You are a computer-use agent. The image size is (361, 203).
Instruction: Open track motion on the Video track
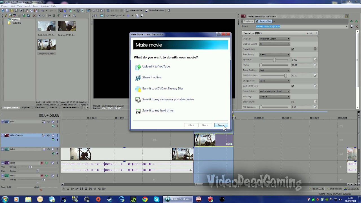[x=44, y=149]
